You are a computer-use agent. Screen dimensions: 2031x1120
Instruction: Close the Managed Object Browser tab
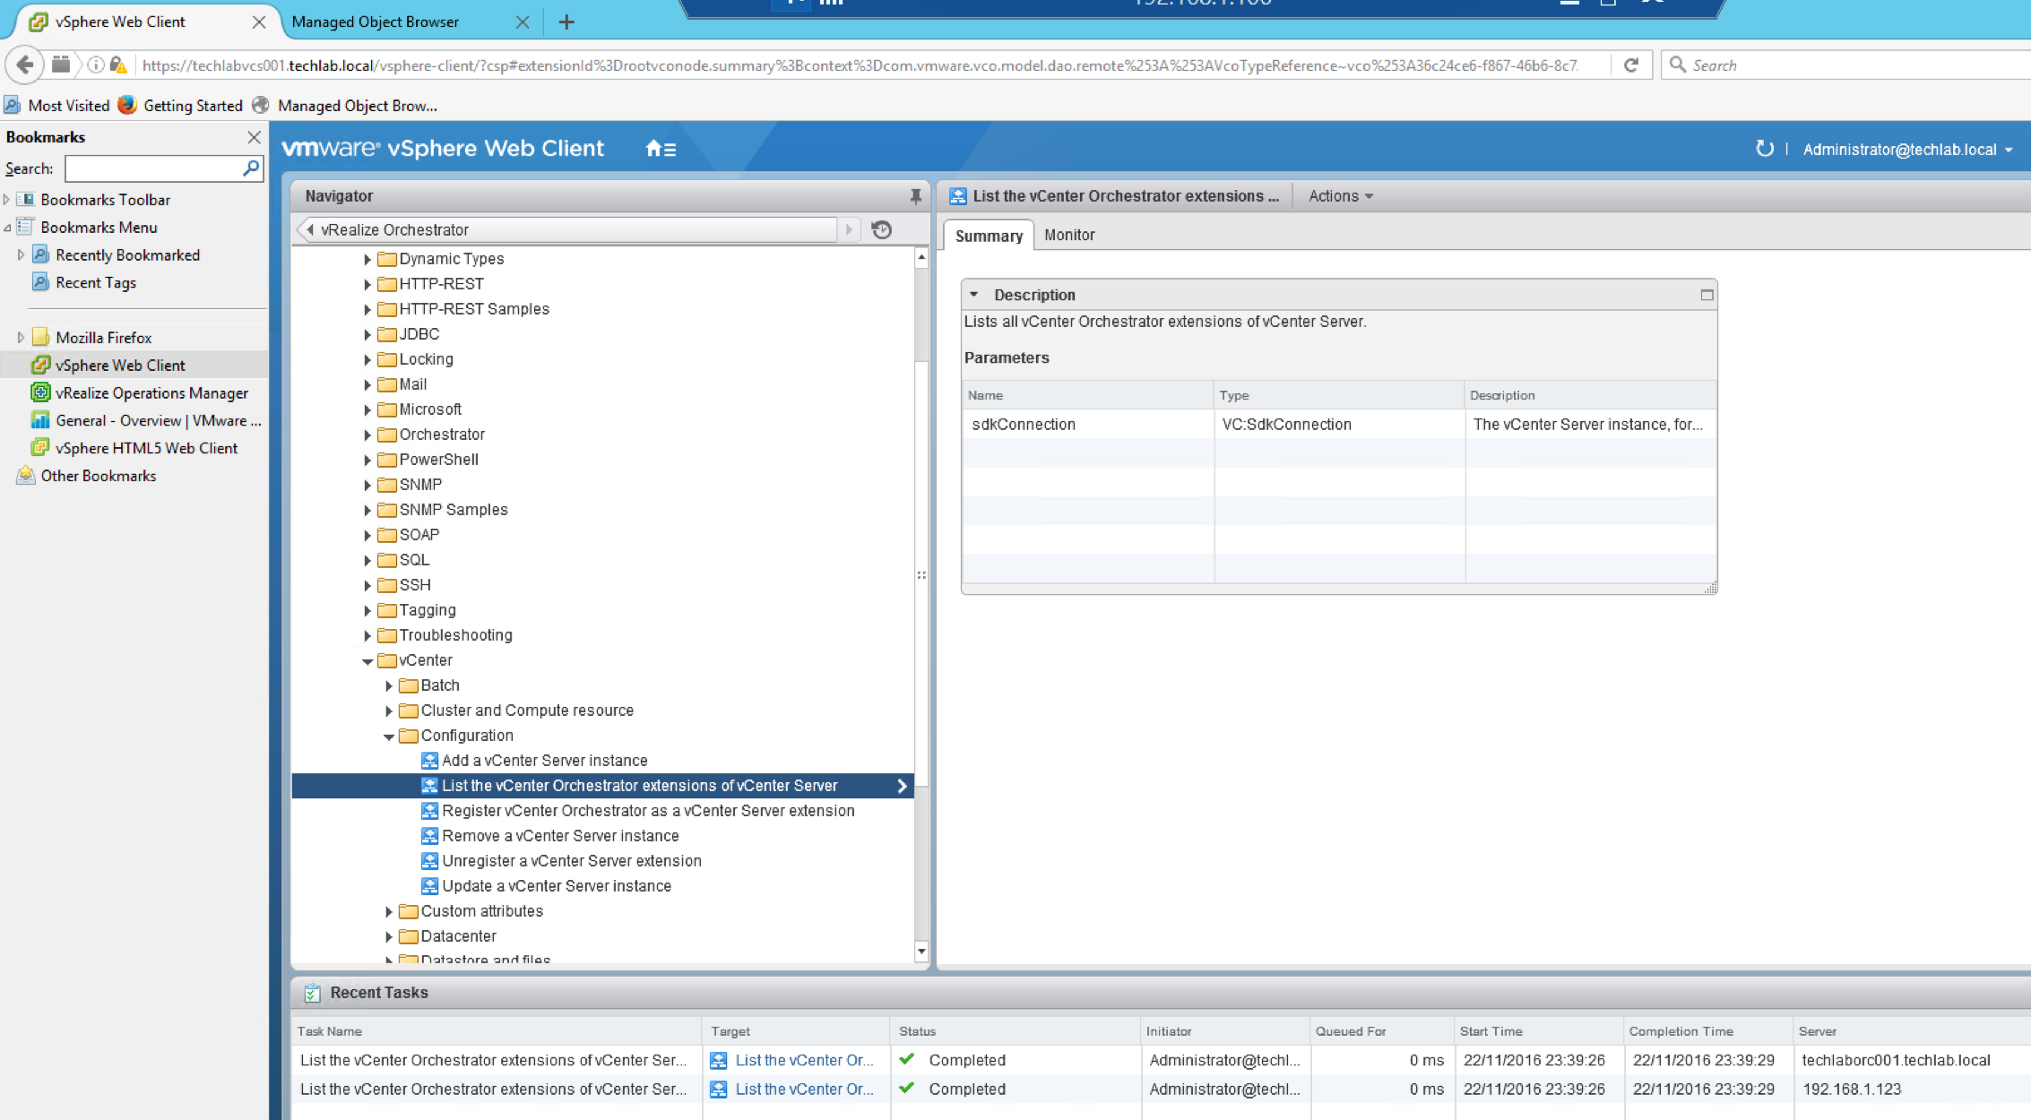click(x=523, y=22)
